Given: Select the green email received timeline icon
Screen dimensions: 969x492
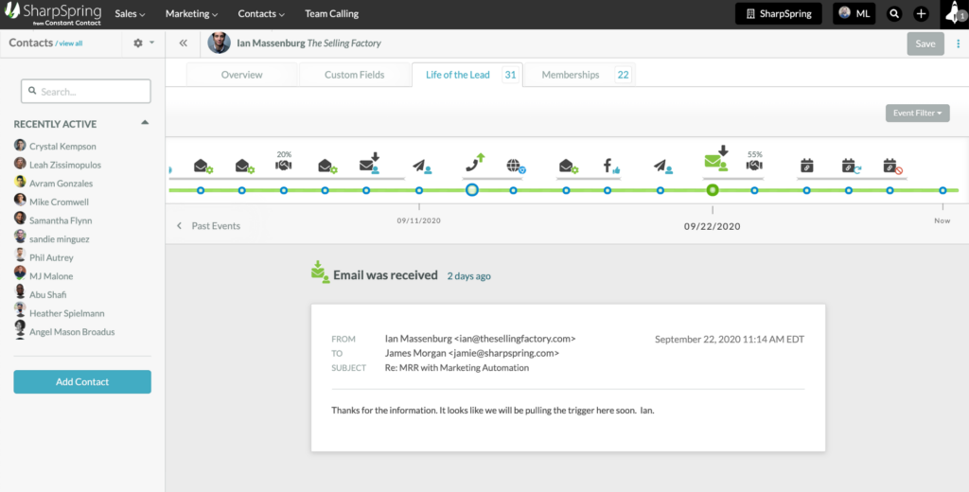Looking at the screenshot, I should 716,159.
